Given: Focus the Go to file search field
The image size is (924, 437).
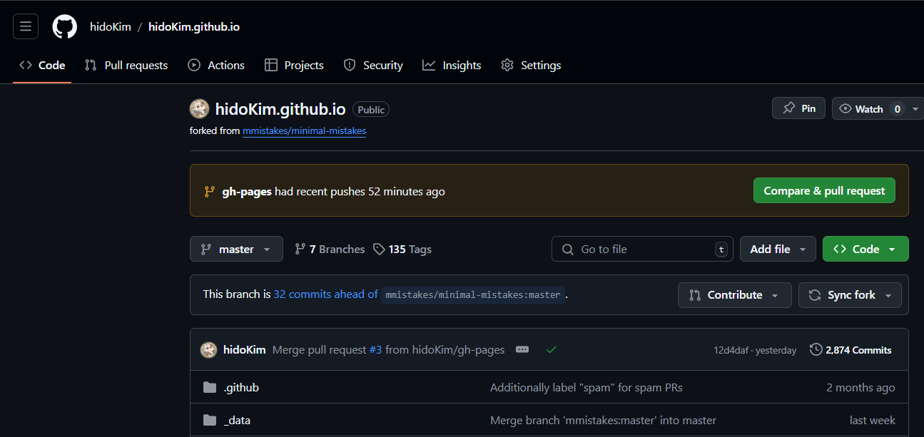Looking at the screenshot, I should (x=642, y=249).
